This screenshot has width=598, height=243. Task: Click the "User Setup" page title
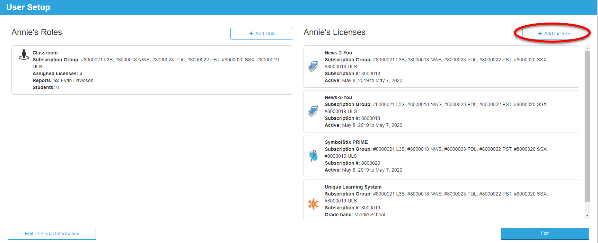(28, 7)
